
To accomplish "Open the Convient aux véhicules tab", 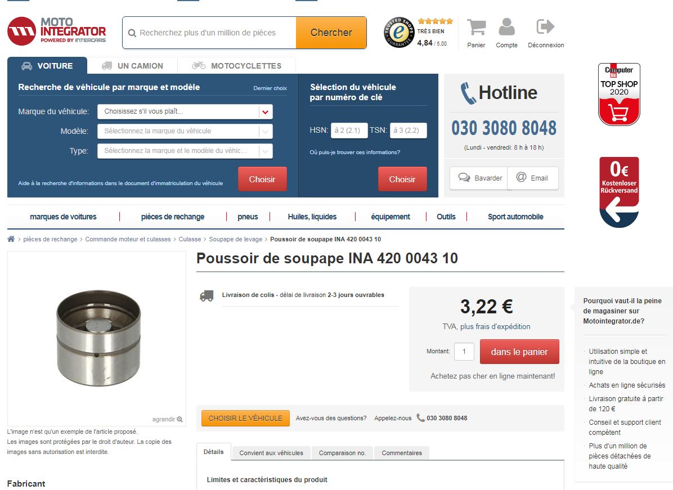I will [271, 453].
